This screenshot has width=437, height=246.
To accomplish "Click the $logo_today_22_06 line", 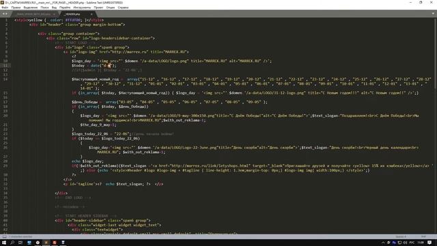I will [x=123, y=134].
